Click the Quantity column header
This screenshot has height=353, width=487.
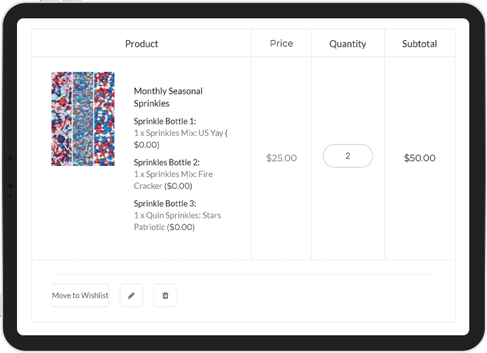[348, 44]
